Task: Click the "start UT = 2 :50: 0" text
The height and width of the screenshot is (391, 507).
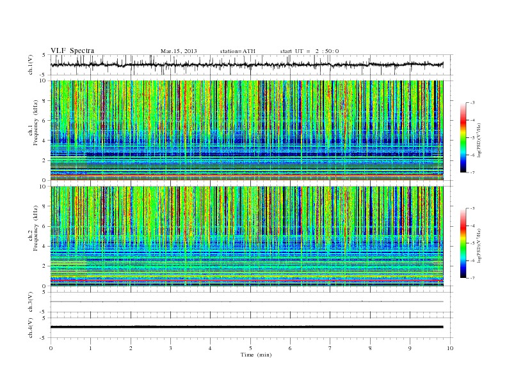Action: [309, 51]
